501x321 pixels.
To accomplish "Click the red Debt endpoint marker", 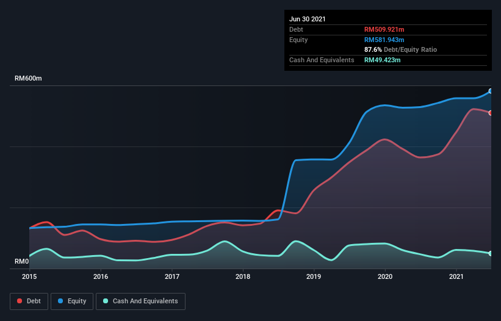I will (x=491, y=113).
